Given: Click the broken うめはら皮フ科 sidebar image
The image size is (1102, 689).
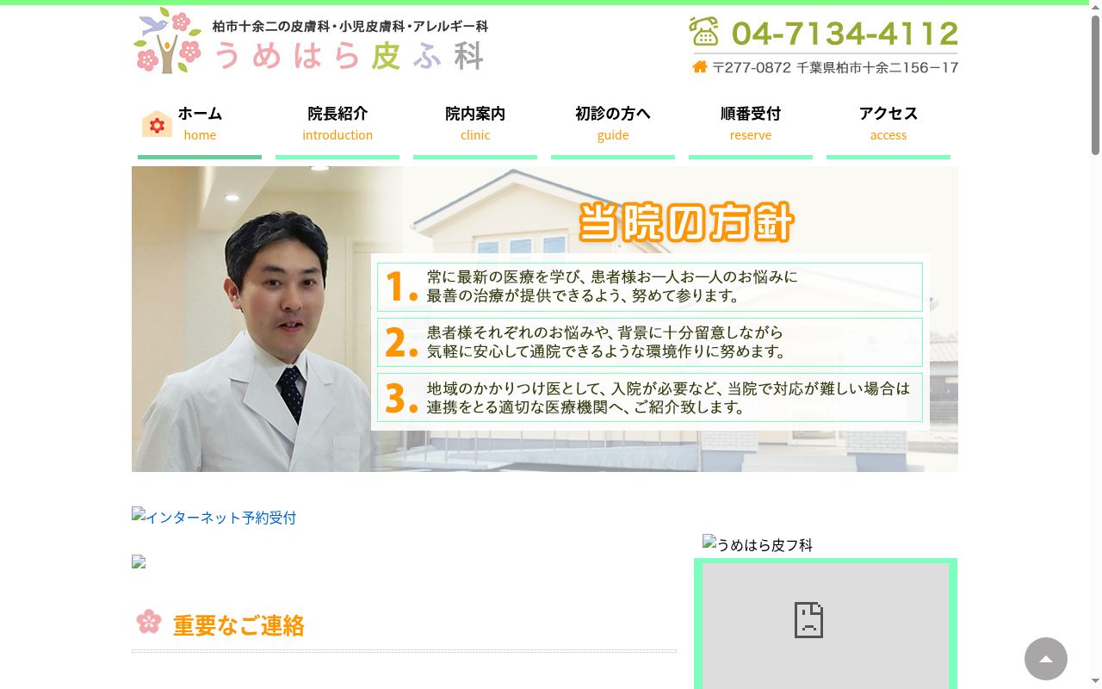Looking at the screenshot, I should coord(758,544).
